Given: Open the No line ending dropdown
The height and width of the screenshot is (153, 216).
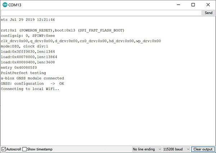Looking at the screenshot, I should click(x=147, y=149).
